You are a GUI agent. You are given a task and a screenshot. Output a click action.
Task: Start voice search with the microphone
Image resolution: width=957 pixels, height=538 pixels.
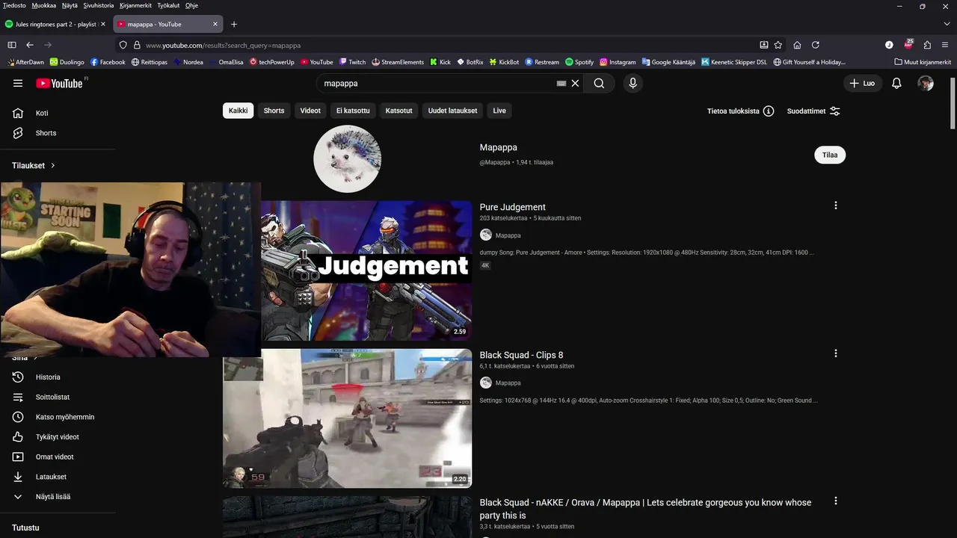coord(633,84)
